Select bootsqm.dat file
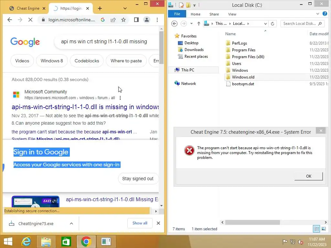This screenshot has width=331, height=248. [243, 84]
